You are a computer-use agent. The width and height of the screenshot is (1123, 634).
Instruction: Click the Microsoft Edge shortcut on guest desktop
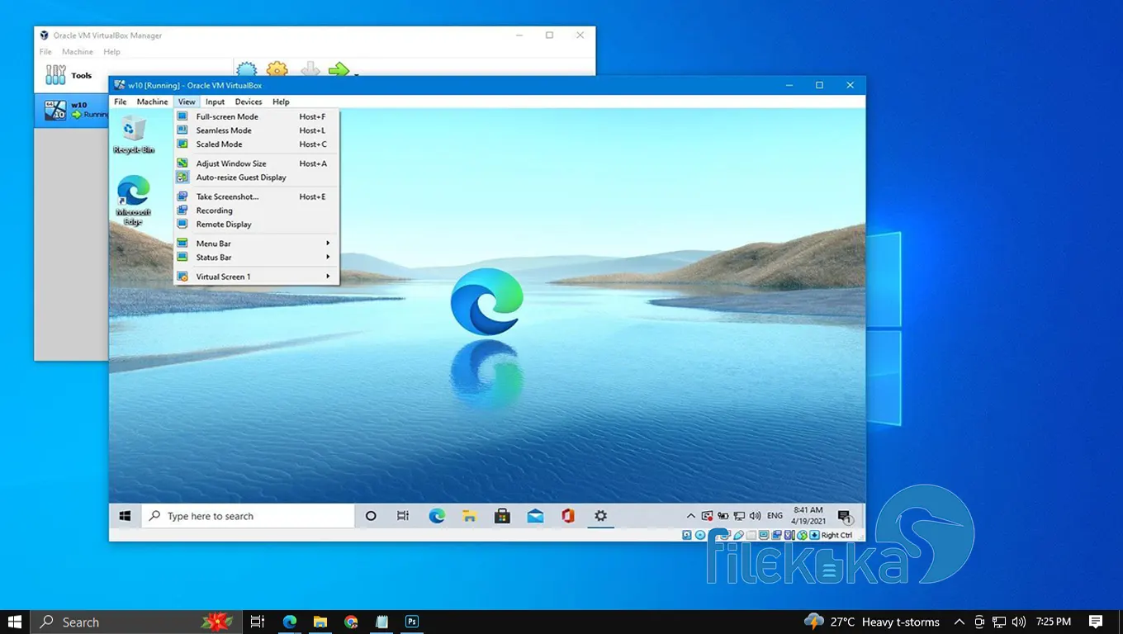tap(133, 200)
